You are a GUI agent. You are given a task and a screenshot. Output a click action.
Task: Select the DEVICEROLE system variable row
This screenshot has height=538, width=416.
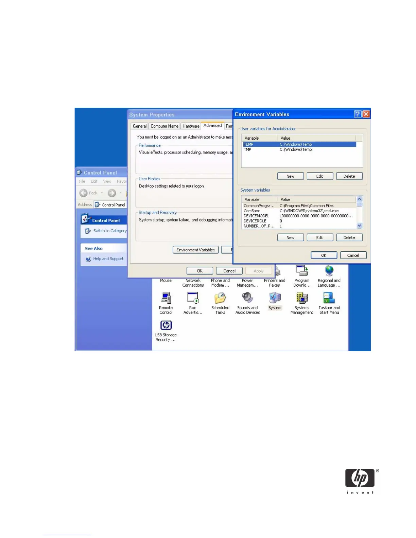click(299, 221)
